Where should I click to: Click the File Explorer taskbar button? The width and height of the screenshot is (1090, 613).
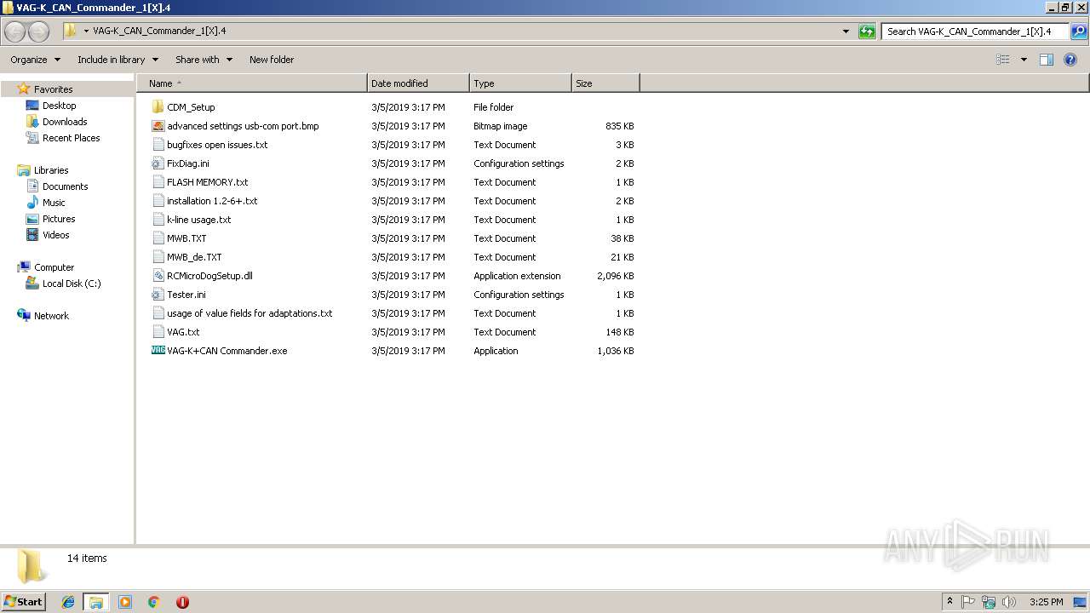pyautogui.click(x=96, y=602)
